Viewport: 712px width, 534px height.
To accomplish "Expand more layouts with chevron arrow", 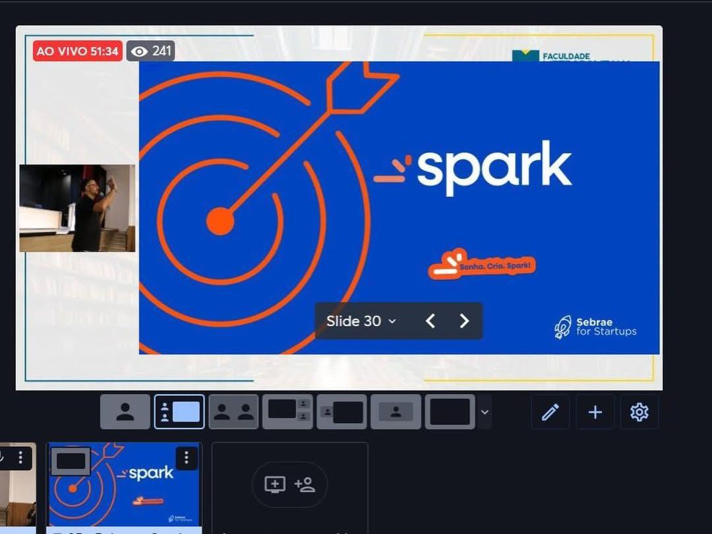I will [x=485, y=412].
